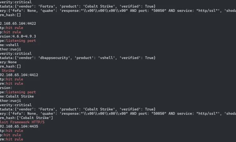The width and height of the screenshot is (236, 142).
Task: Click the second 'listening port' text
Action: 21,92
